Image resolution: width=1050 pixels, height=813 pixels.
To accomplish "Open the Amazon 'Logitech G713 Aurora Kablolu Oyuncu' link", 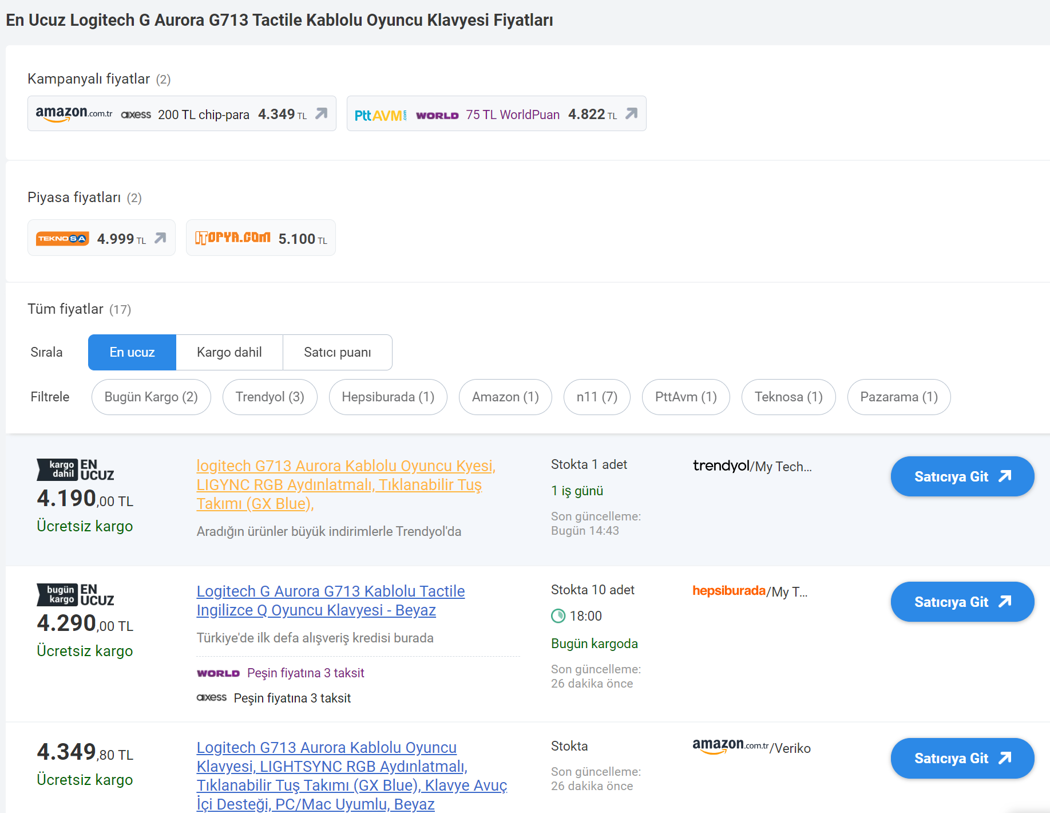I will click(352, 775).
